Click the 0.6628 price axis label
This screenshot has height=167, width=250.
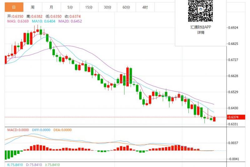(x=233, y=76)
